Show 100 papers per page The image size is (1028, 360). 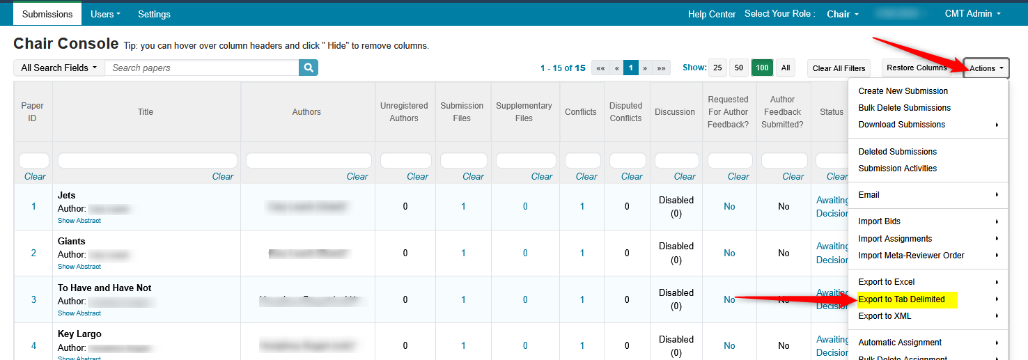tap(763, 68)
